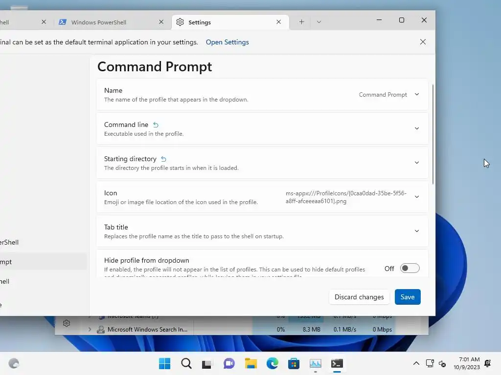The height and width of the screenshot is (375, 501).
Task: Close the Windows PowerShell tab
Action: 161,22
